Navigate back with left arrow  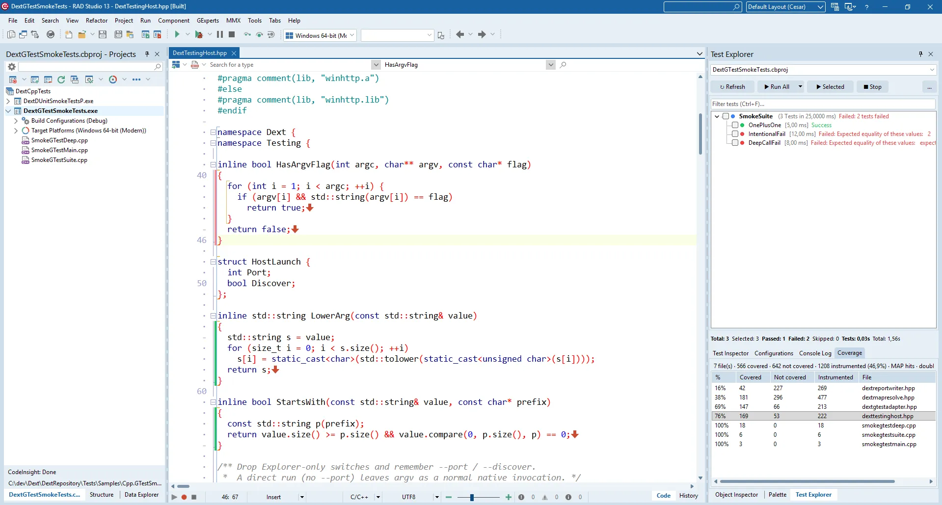460,34
